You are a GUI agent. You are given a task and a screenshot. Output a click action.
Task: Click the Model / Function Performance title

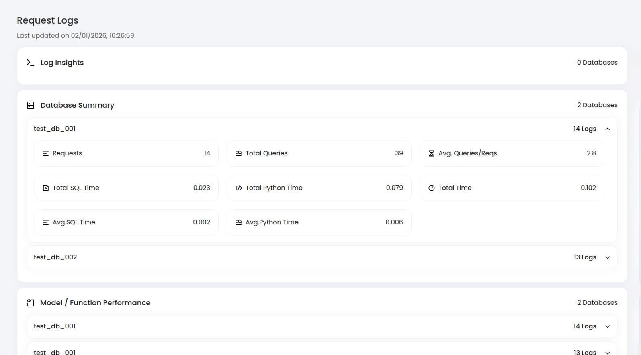pos(95,303)
